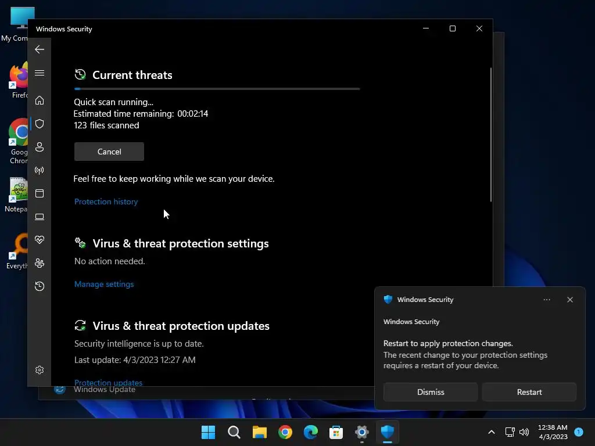Open the Protection history link
The image size is (595, 446).
[106, 202]
